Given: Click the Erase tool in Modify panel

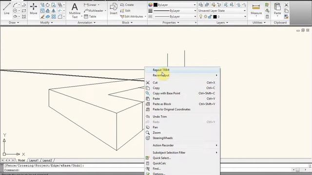Looking at the screenshot, I should 42,17.
